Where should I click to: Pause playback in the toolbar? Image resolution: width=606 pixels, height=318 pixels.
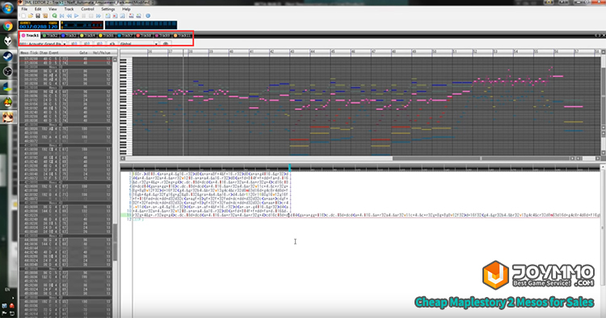[x=83, y=16]
